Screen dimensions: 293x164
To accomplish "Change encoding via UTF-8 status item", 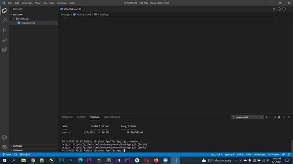I will (x=240, y=154).
